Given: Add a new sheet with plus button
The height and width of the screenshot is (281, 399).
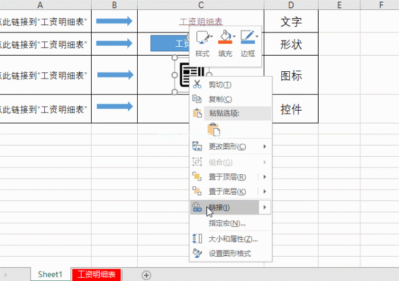Looking at the screenshot, I should pos(147,275).
